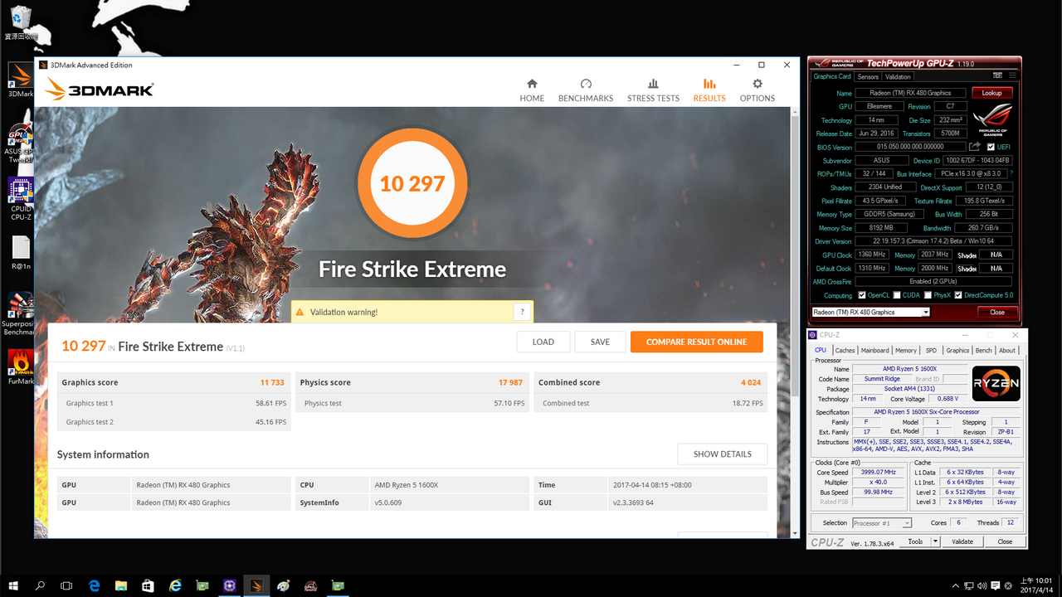1062x597 pixels.
Task: Open the HOME section in 3DMark
Action: (x=532, y=90)
